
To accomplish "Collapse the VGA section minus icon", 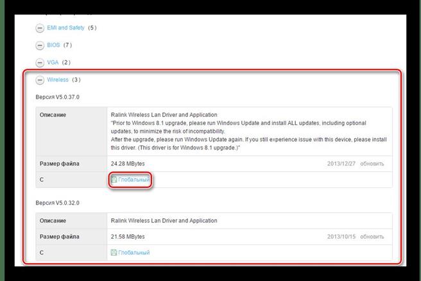I will click(x=40, y=63).
